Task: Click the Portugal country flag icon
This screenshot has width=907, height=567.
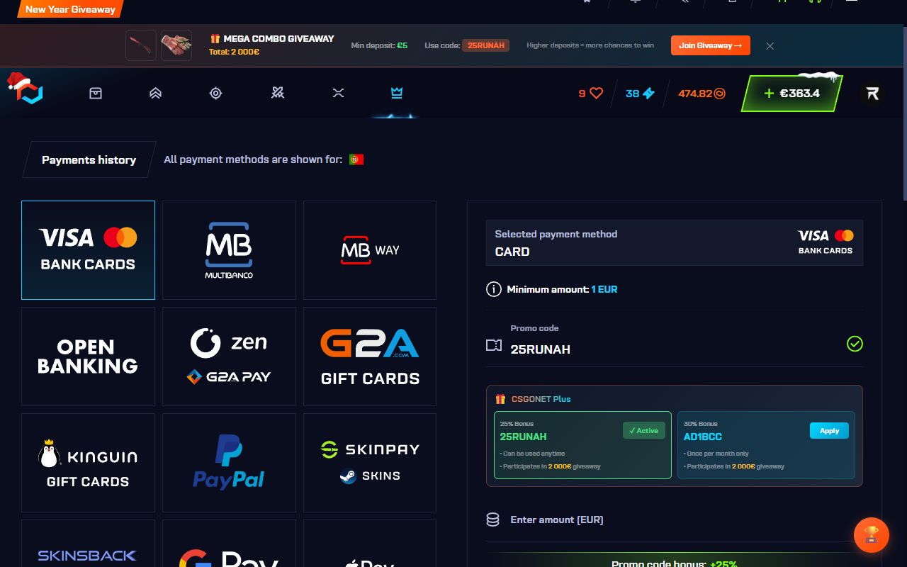Action: [356, 159]
